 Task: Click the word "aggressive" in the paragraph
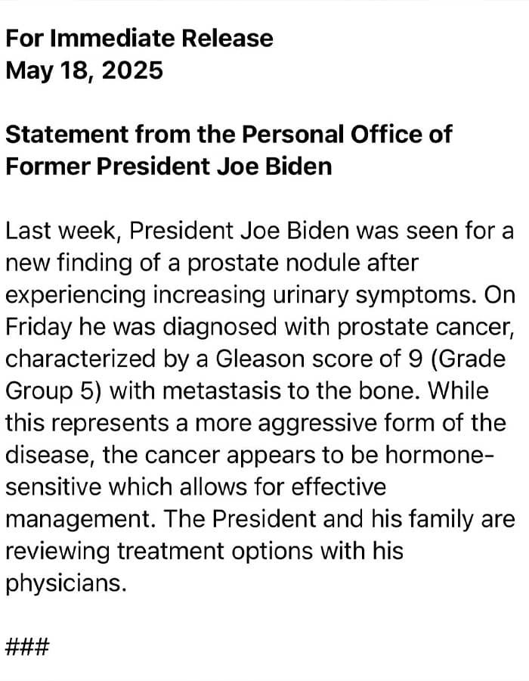pos(317,423)
